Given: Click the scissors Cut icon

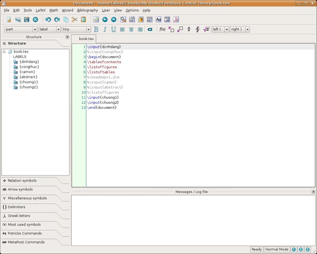Looking at the screenshot, I should [x=75, y=20].
